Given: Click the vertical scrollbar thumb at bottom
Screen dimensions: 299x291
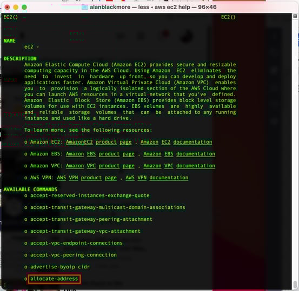Looking at the screenshot, I should point(295,284).
